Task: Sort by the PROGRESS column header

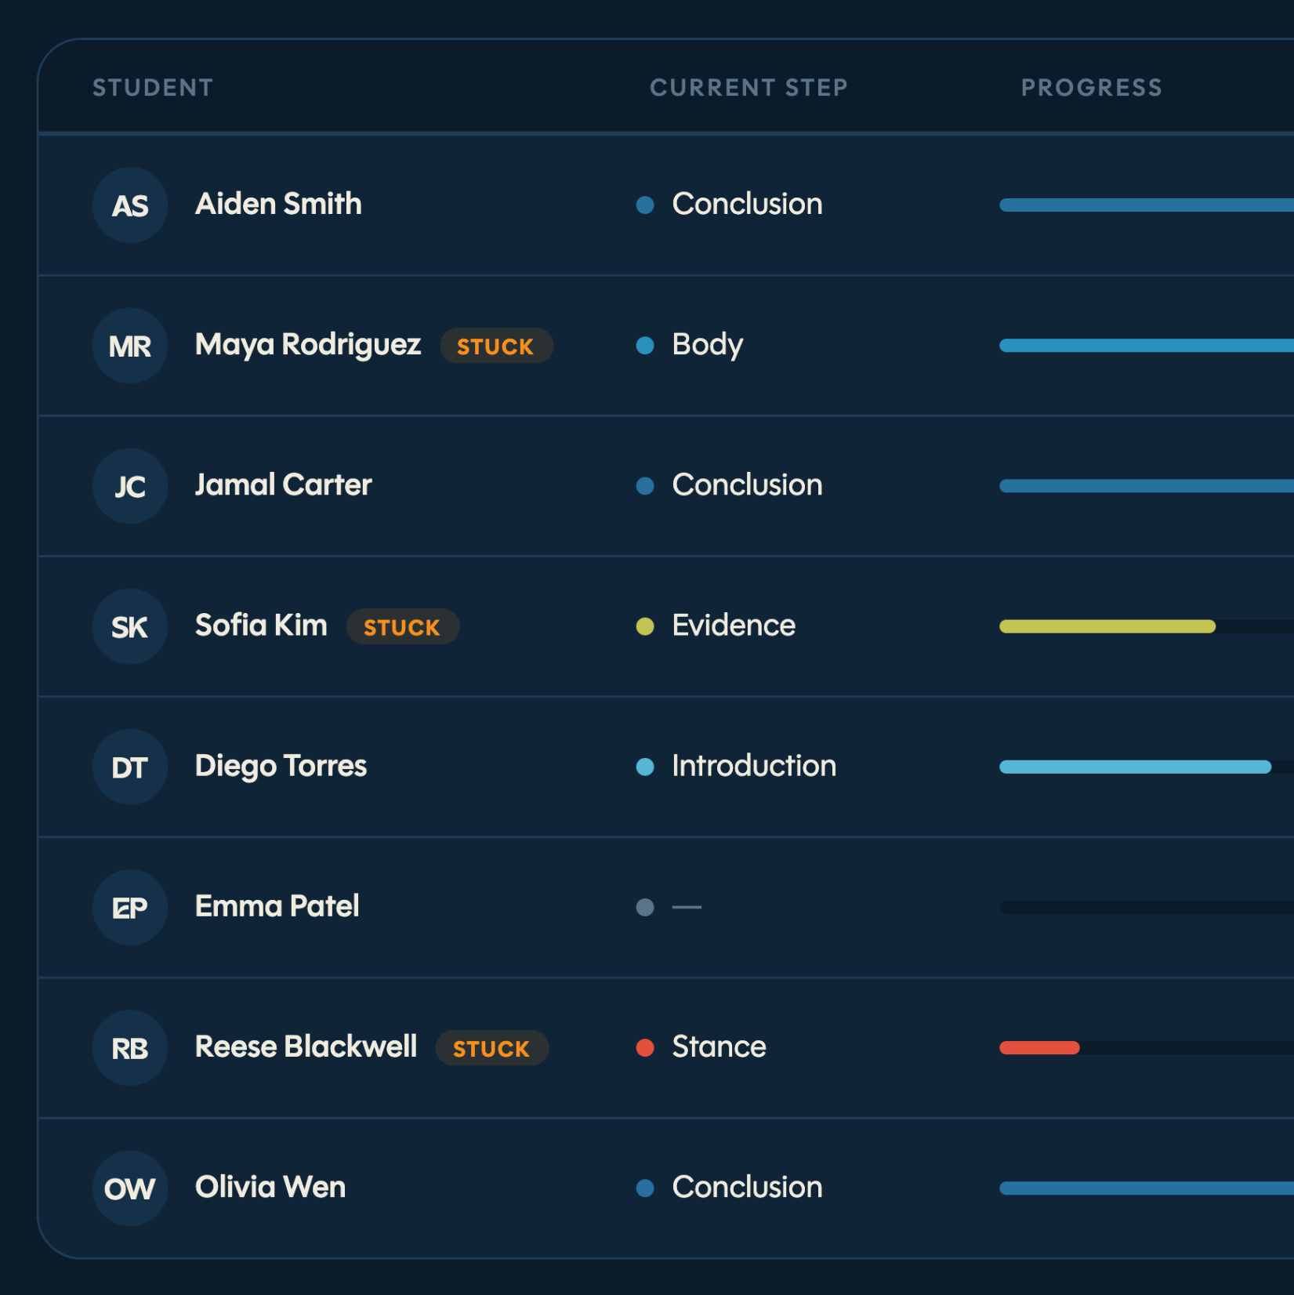Action: tap(1092, 88)
